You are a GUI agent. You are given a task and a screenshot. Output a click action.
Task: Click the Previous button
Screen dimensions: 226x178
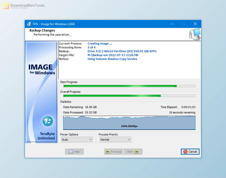[x=114, y=152]
